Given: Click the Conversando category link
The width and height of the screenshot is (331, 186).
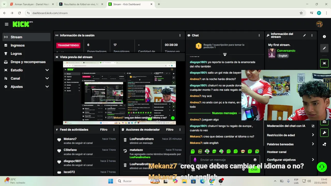Looking at the screenshot, I should pyautogui.click(x=286, y=51).
